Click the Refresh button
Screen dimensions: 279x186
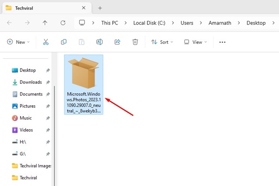tap(63, 23)
